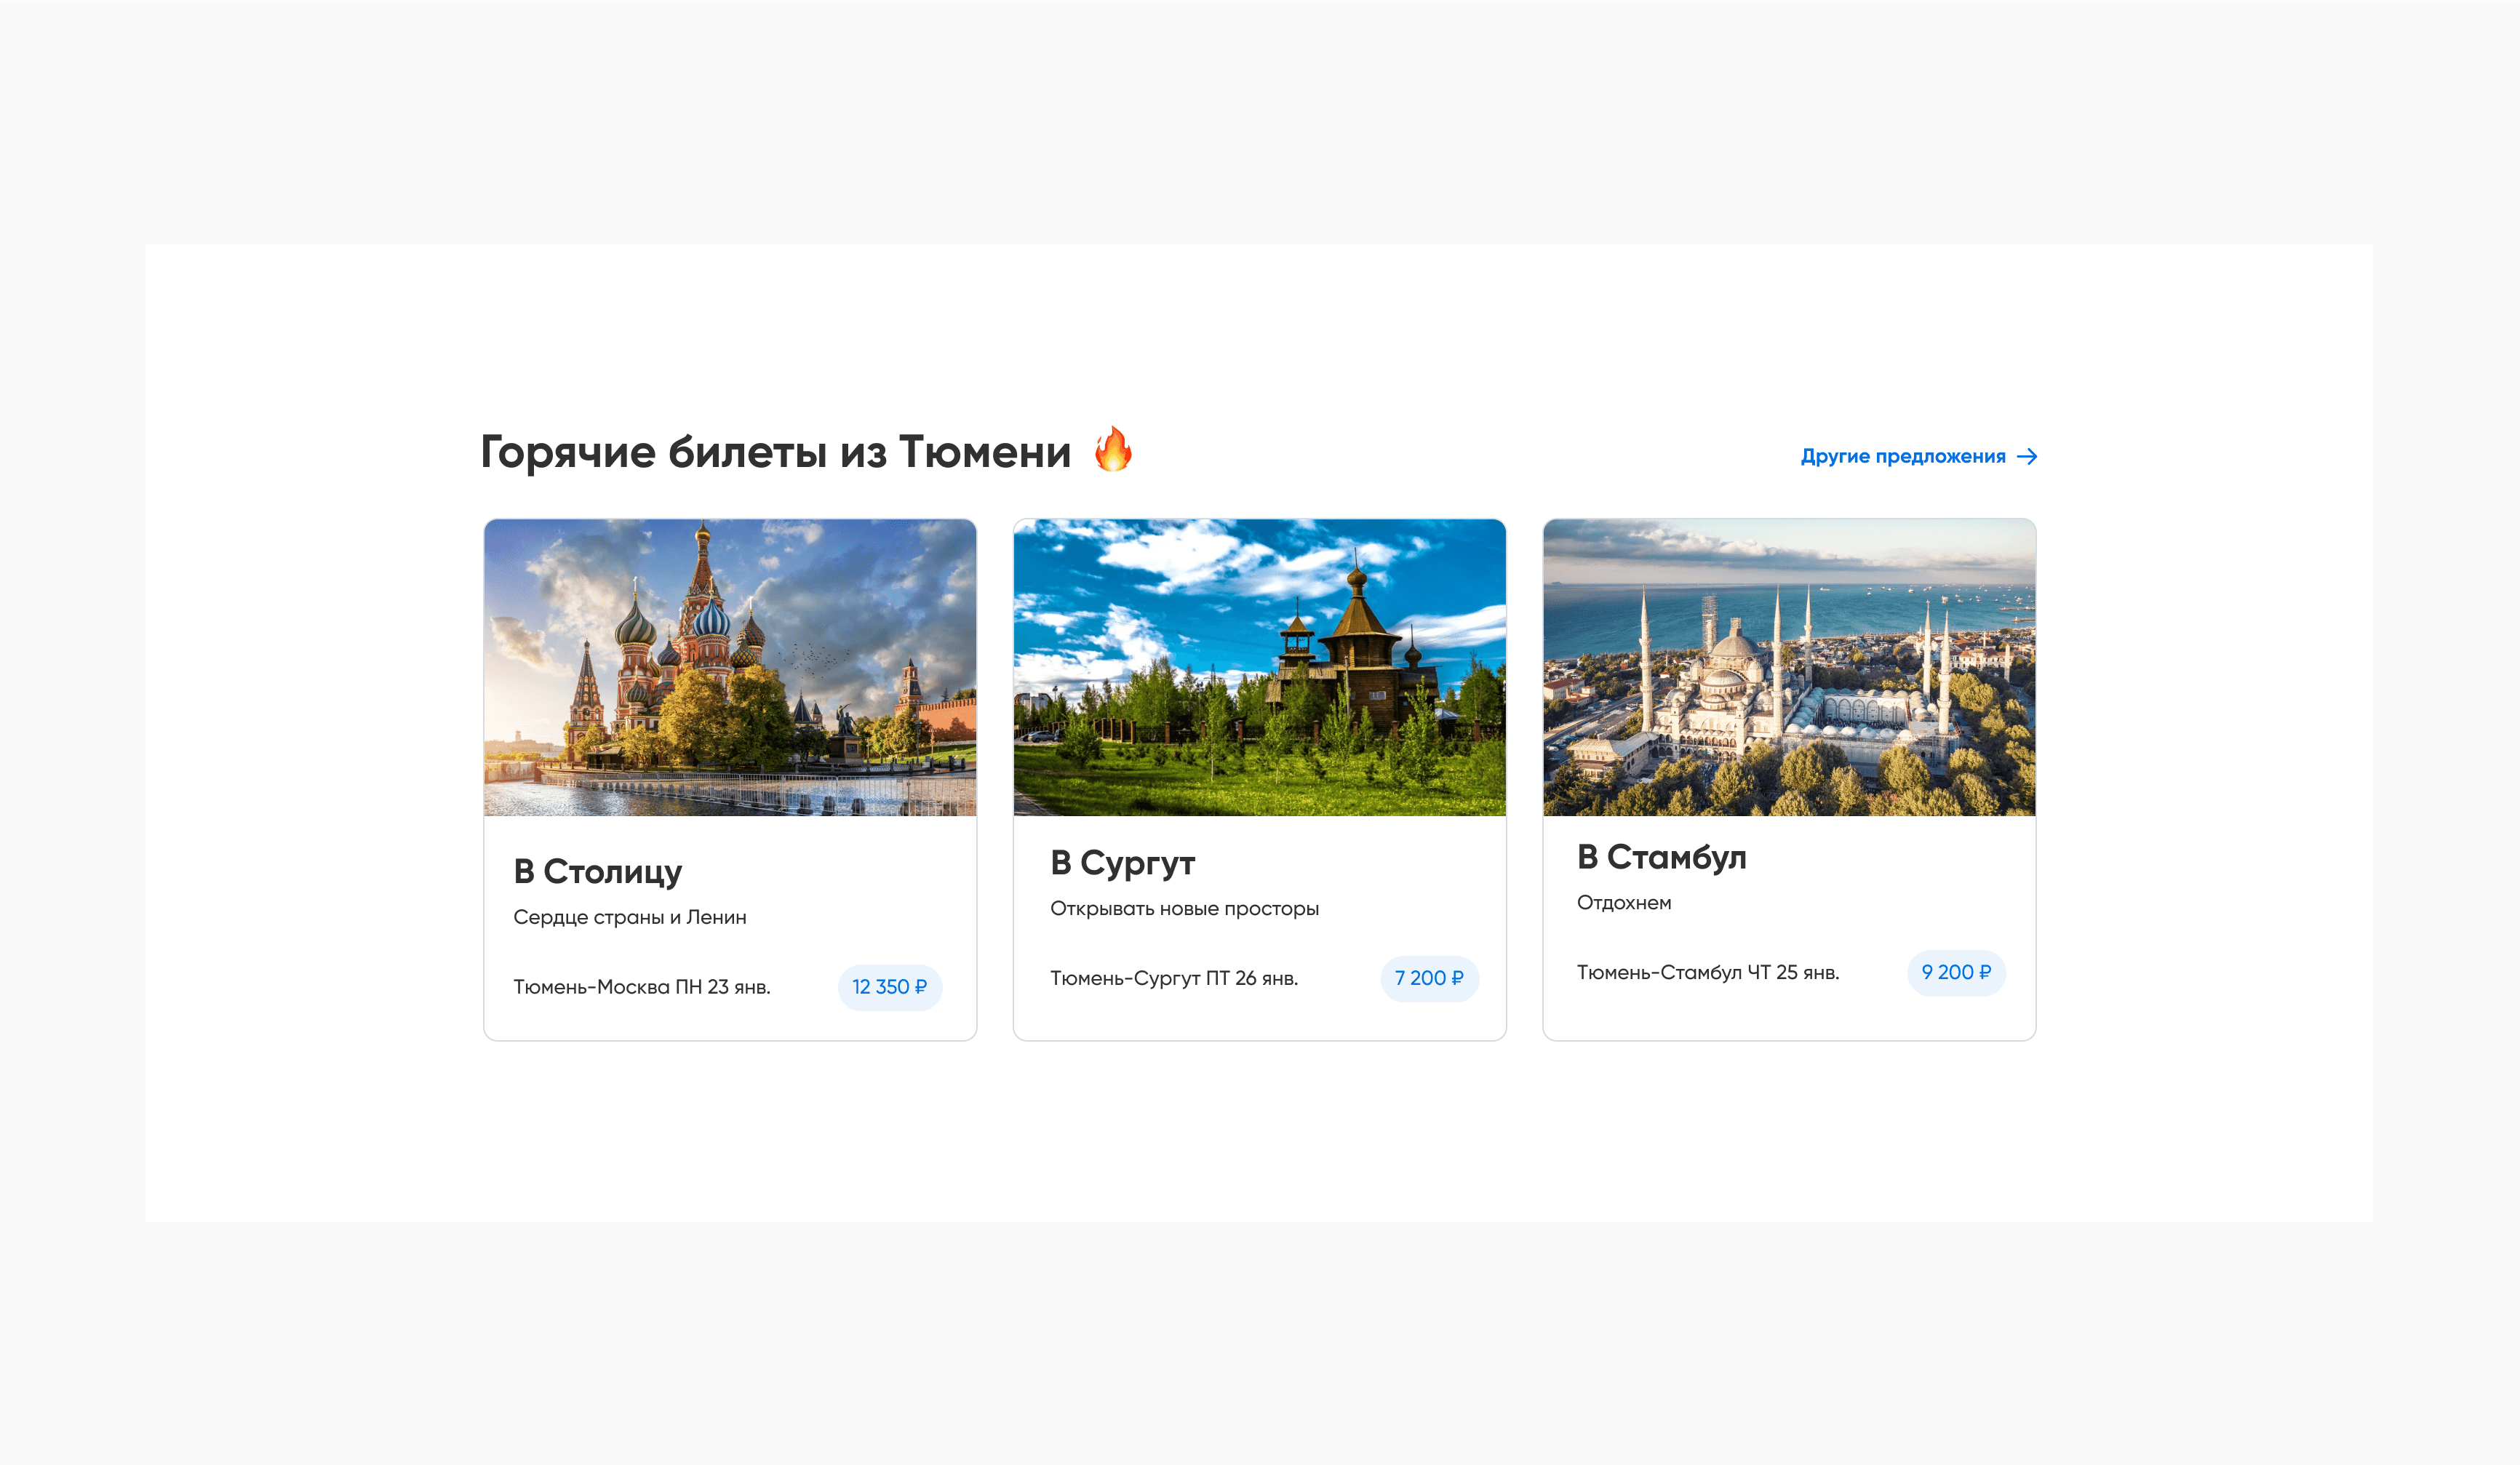Click the В Столицу card title
2520x1465 pixels.
(x=597, y=871)
